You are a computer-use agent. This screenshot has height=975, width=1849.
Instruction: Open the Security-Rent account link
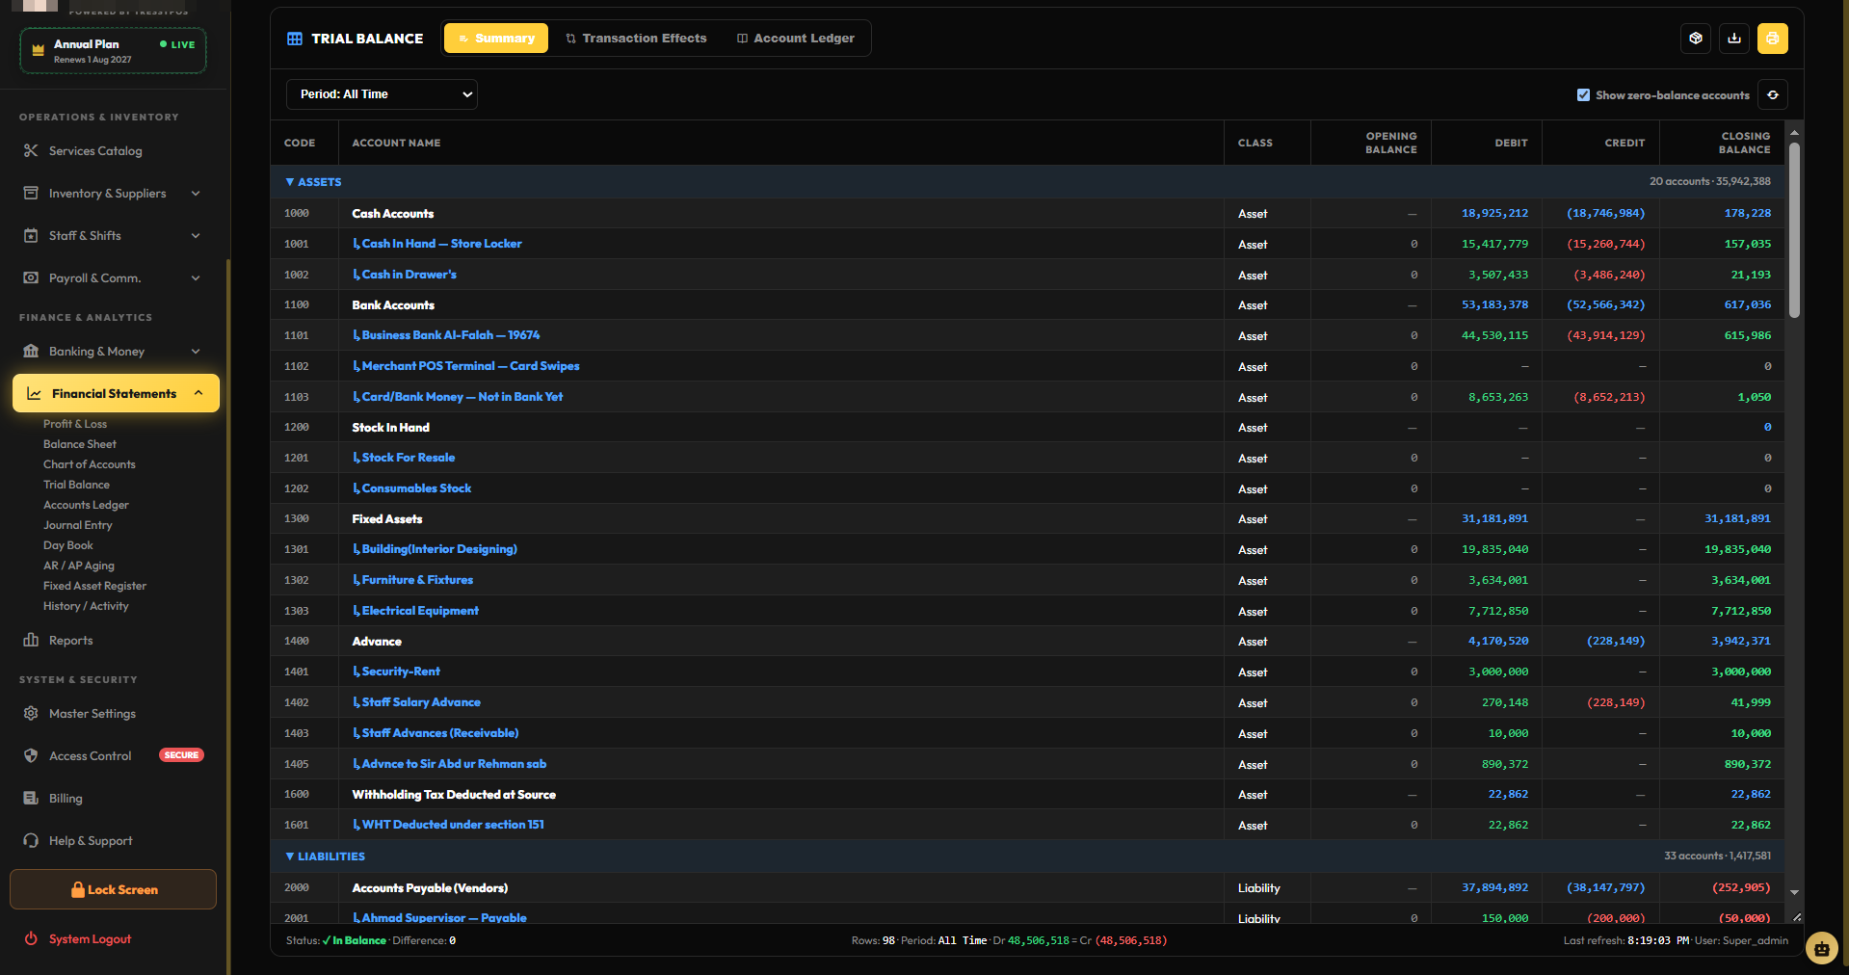[401, 672]
